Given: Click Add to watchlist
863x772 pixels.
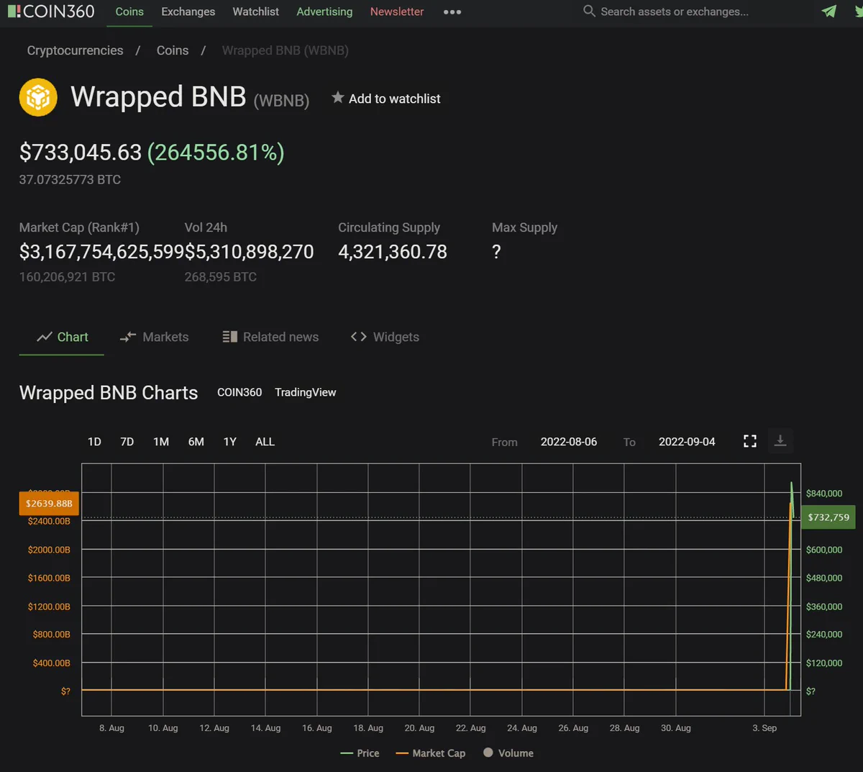Looking at the screenshot, I should (395, 99).
